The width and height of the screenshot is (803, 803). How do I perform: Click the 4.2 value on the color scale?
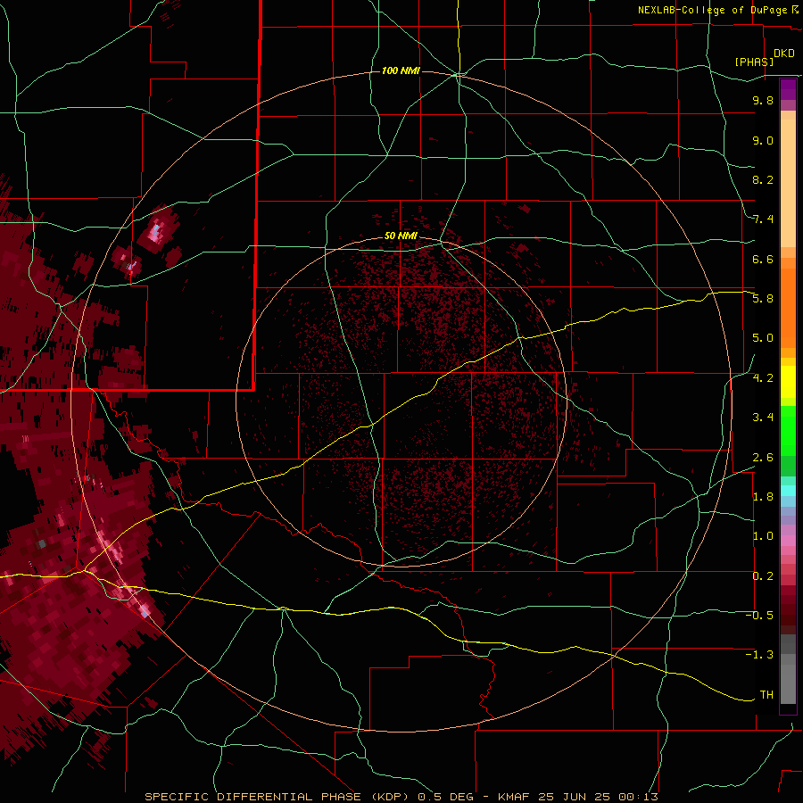[763, 378]
